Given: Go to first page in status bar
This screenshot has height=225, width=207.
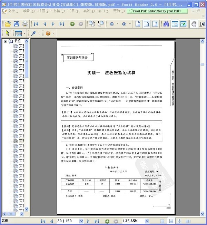Looking at the screenshot, I should [43, 221].
